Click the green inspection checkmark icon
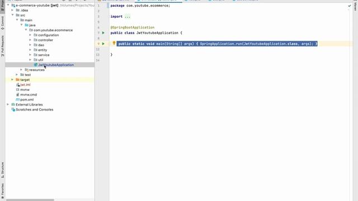 click(349, 6)
